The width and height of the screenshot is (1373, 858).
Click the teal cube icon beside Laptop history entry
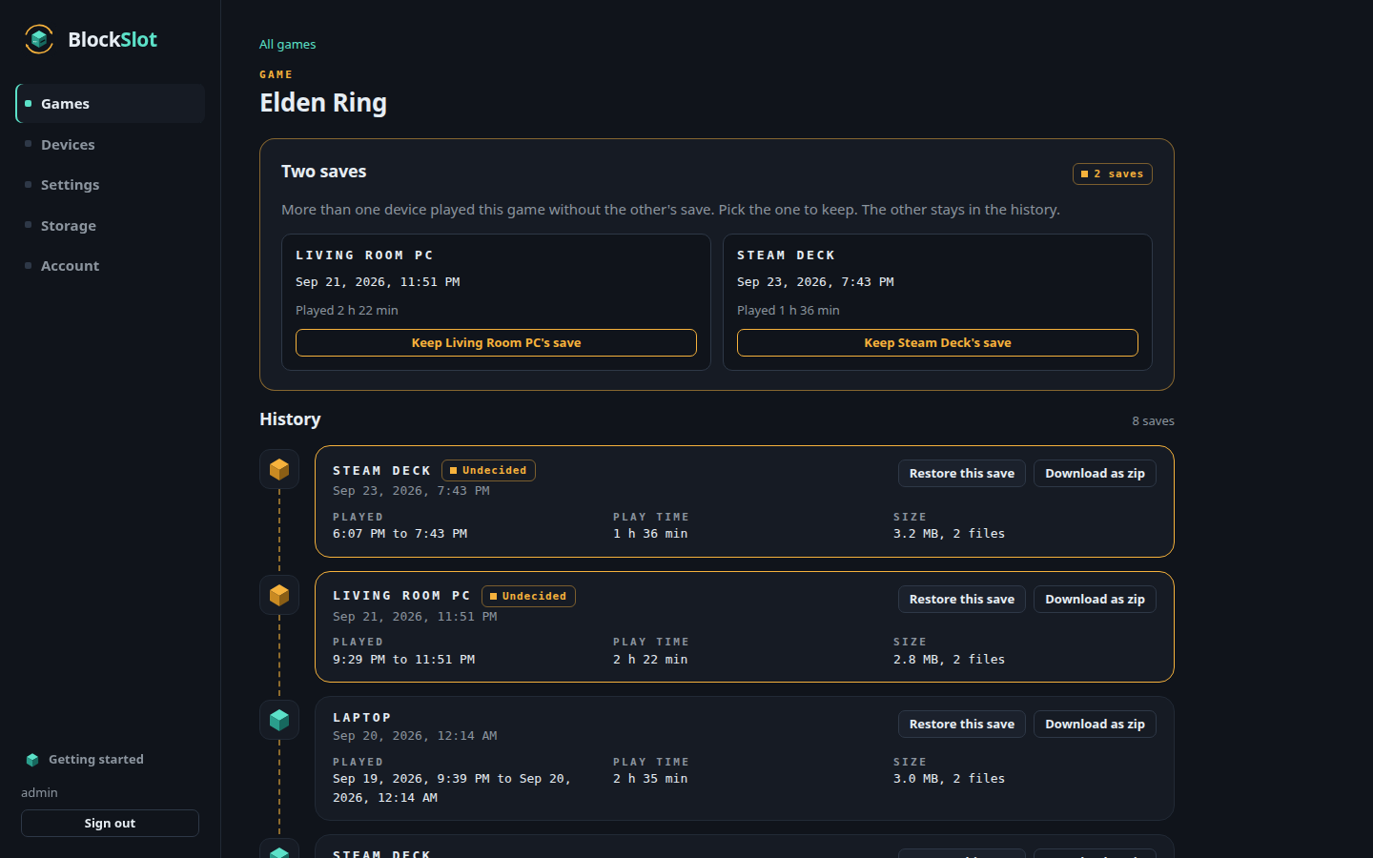(x=279, y=720)
